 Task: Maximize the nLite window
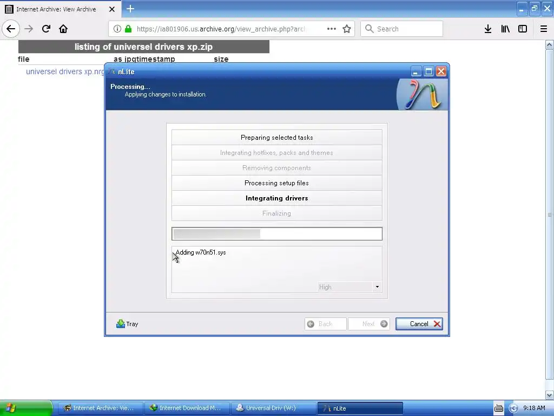coord(428,71)
